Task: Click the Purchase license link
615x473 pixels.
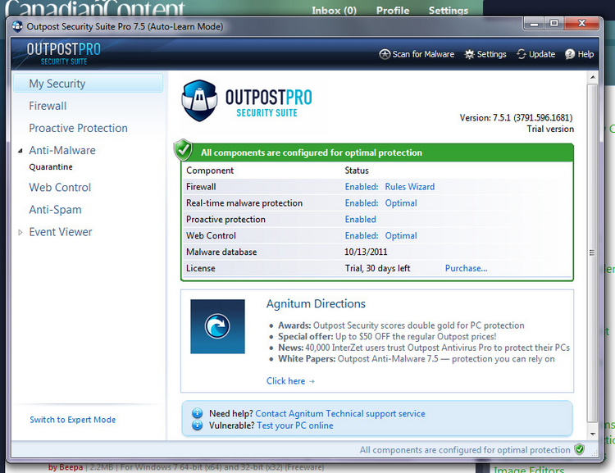Action: tap(466, 268)
